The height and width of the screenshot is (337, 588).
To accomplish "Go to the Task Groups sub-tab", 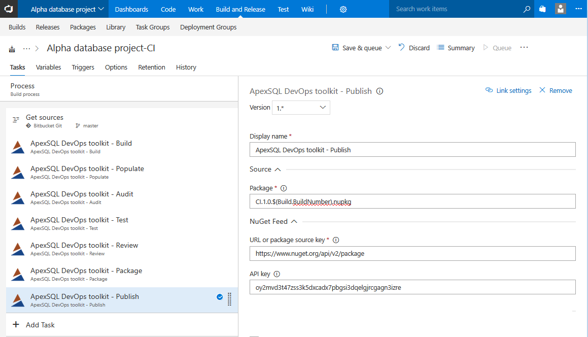I will (x=153, y=27).
